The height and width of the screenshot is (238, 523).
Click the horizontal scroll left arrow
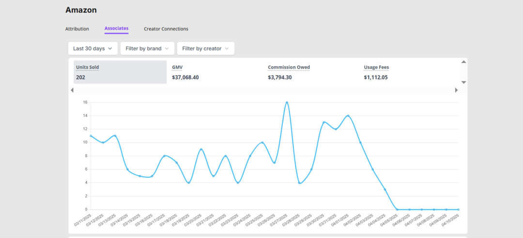coord(72,90)
